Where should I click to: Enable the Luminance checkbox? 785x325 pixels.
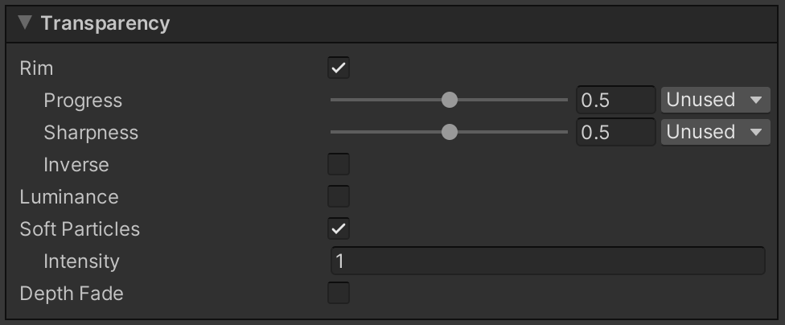(339, 197)
